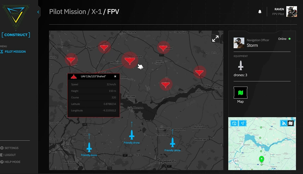Click the 'FPV' breadcrumb
This screenshot has height=174, width=303.
coord(113,12)
